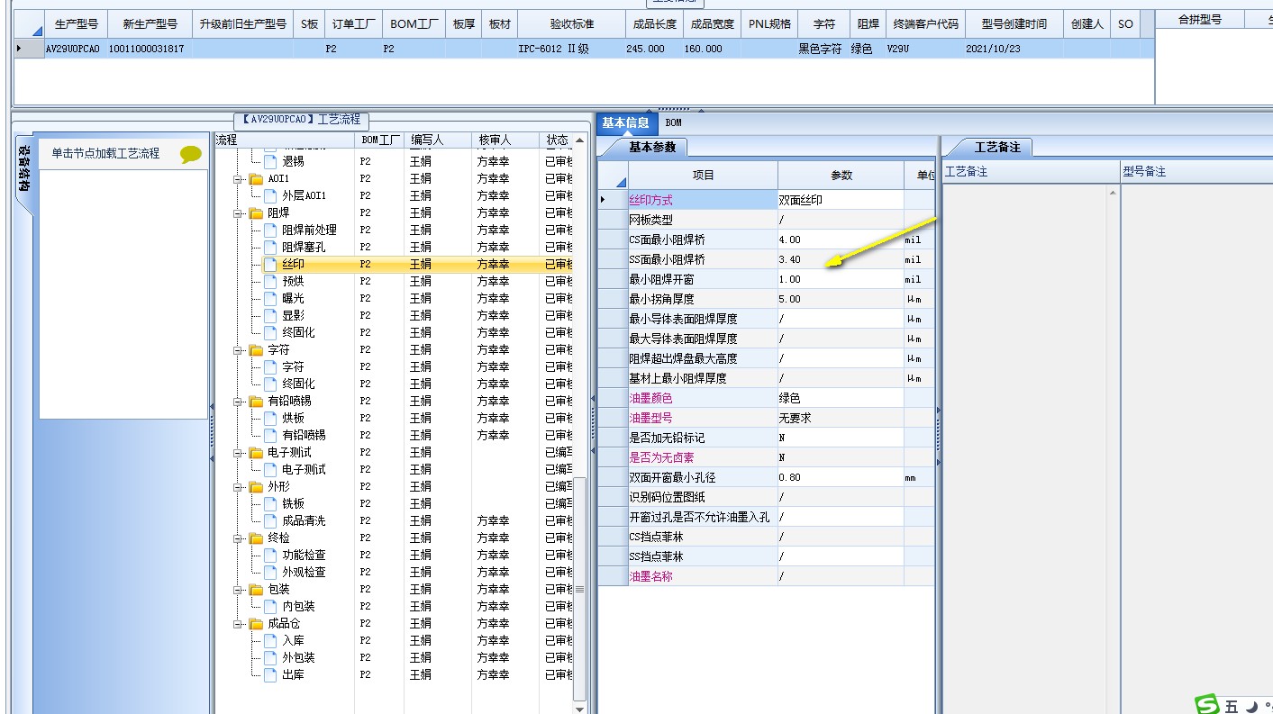
Task: Click the corner triangle of the top order grid
Action: coord(36,31)
